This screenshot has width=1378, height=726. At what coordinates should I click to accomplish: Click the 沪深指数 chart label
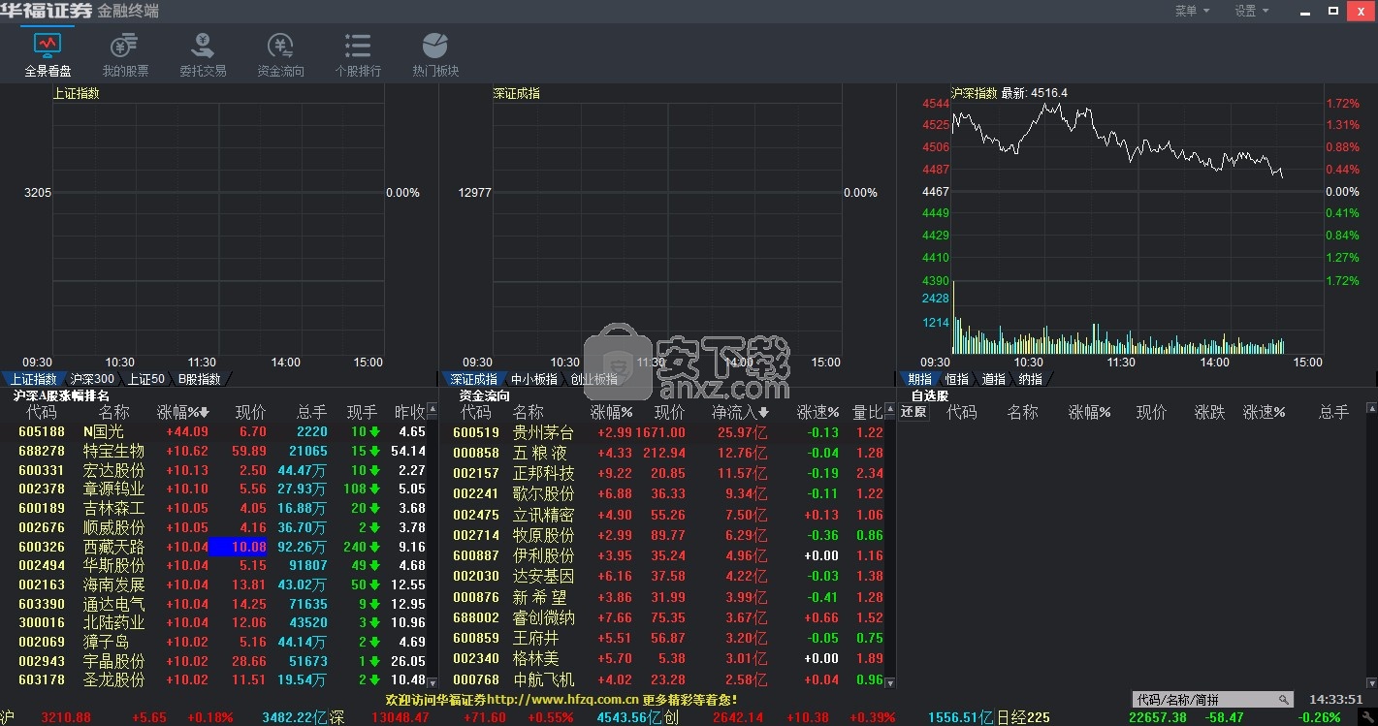pos(974,93)
